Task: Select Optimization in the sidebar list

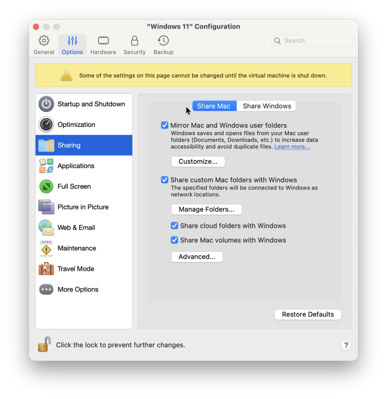Action: click(x=84, y=124)
